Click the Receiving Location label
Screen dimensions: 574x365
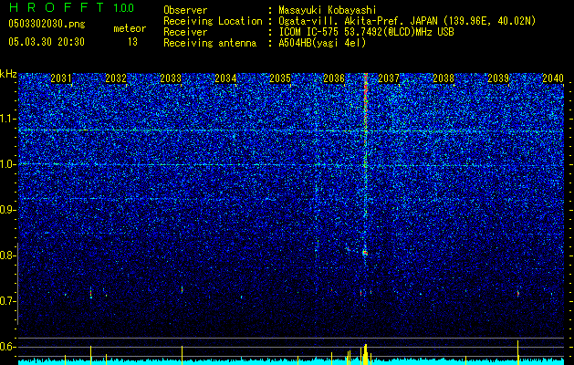click(213, 21)
